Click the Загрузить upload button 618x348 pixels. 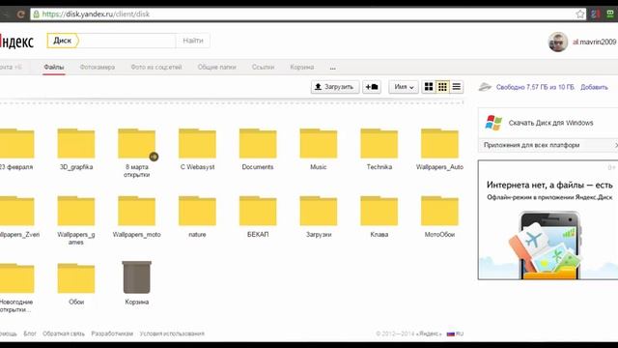tap(335, 87)
